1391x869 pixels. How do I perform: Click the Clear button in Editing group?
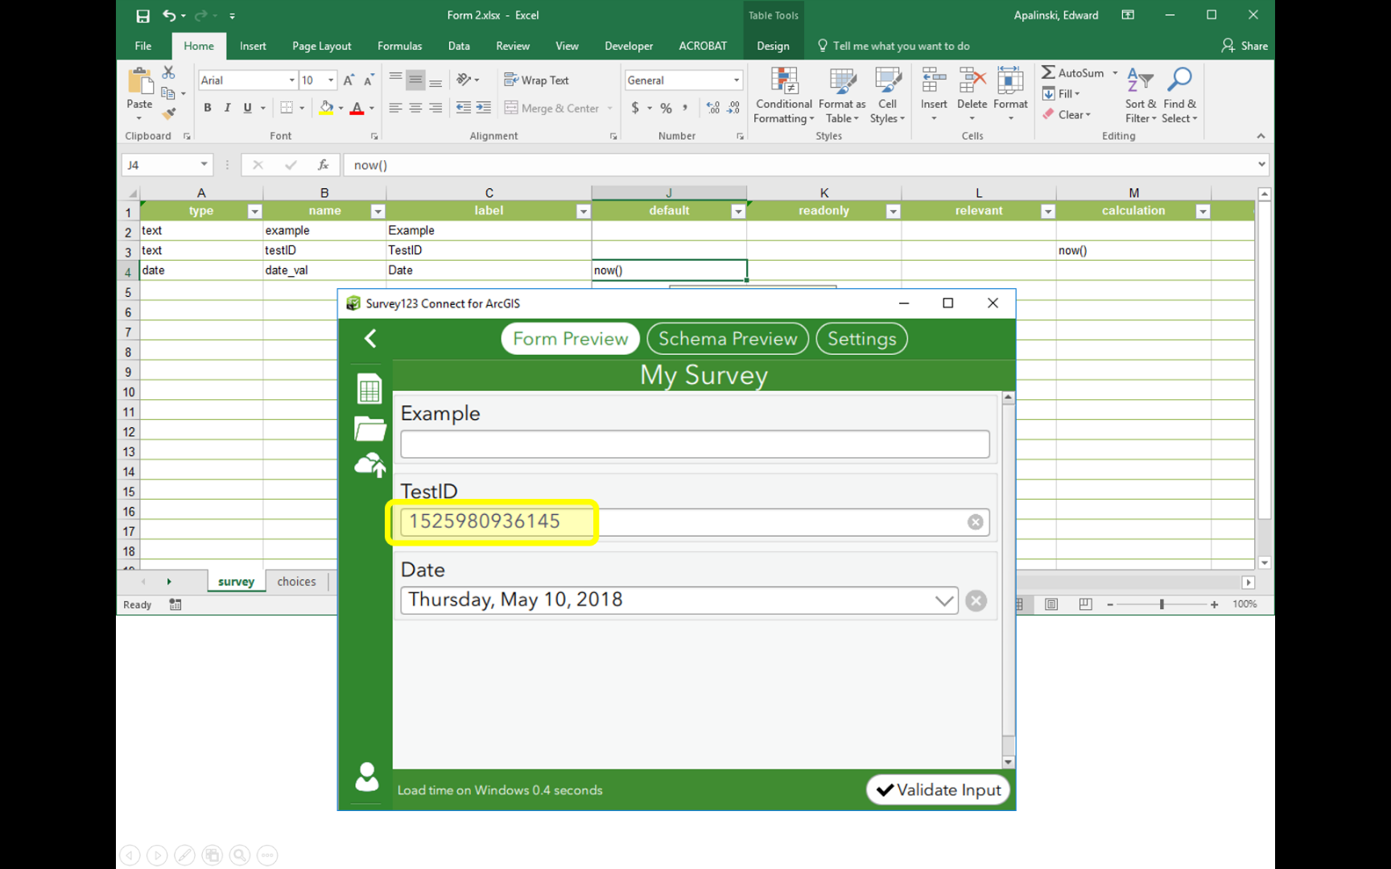tap(1067, 115)
